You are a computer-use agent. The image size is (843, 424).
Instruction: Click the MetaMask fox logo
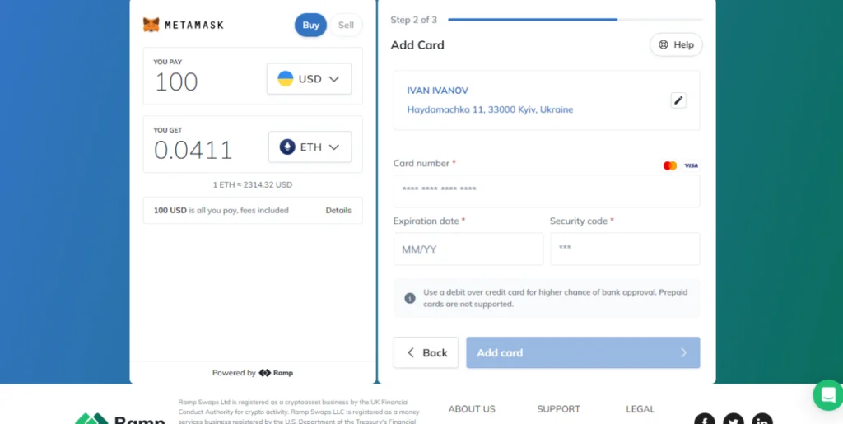click(151, 25)
